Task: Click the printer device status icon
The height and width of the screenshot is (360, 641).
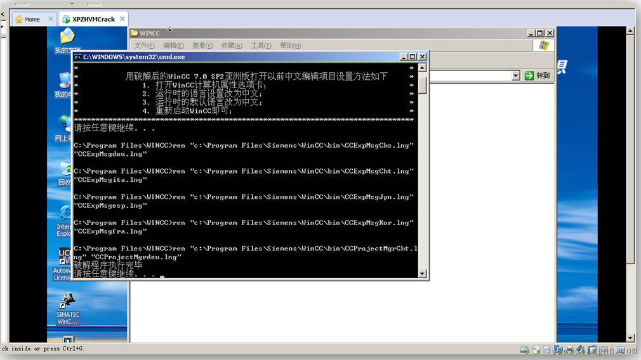Action: (x=569, y=350)
